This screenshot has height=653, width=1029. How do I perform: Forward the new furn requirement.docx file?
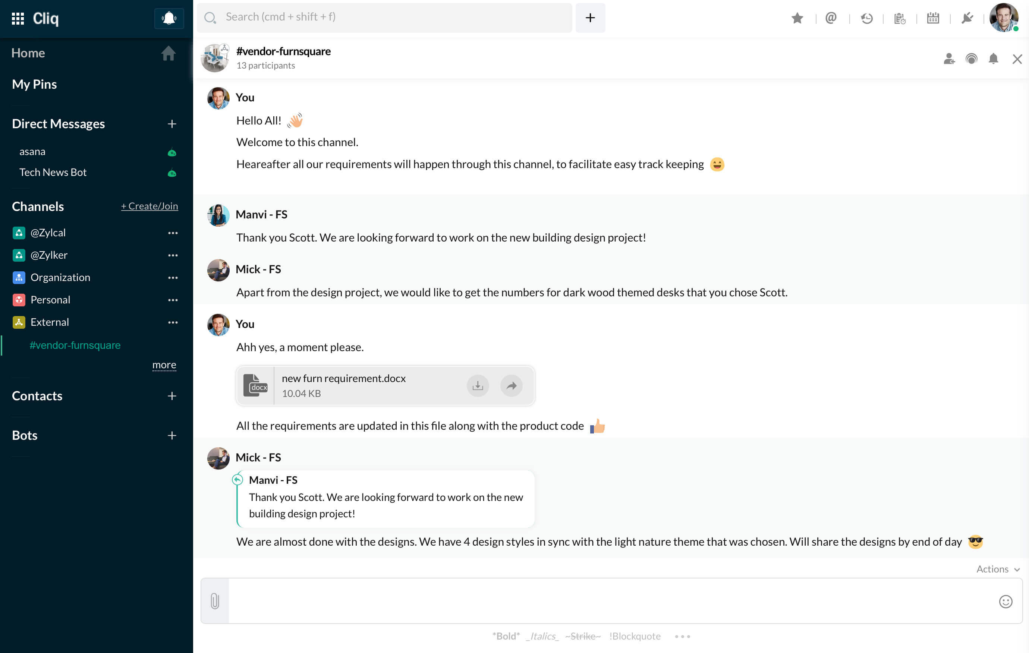pyautogui.click(x=512, y=386)
